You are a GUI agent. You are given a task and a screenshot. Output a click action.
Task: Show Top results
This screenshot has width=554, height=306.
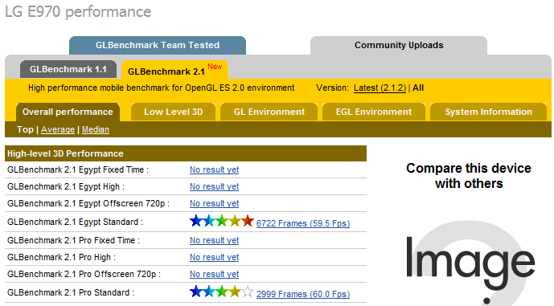click(25, 129)
